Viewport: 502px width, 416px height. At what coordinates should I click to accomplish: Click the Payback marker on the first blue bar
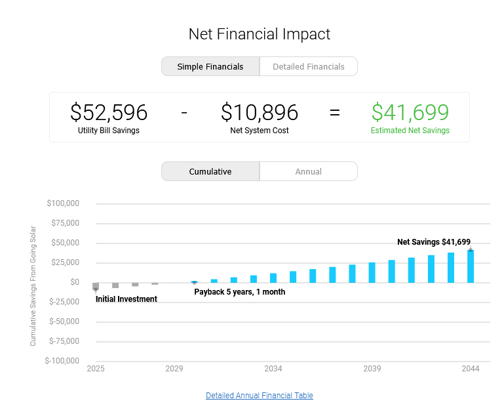coord(194,282)
